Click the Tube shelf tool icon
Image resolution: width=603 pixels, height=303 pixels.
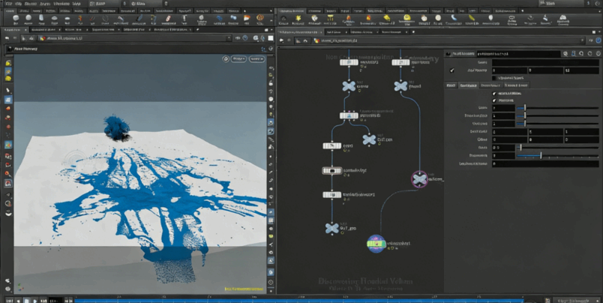point(40,19)
